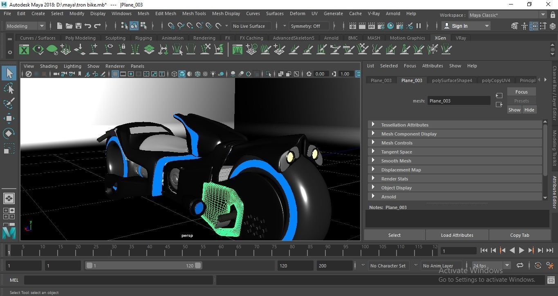Viewport: 558px width, 296px height.
Task: Open the Workspace Maya Classic dropdown
Action: point(507,15)
